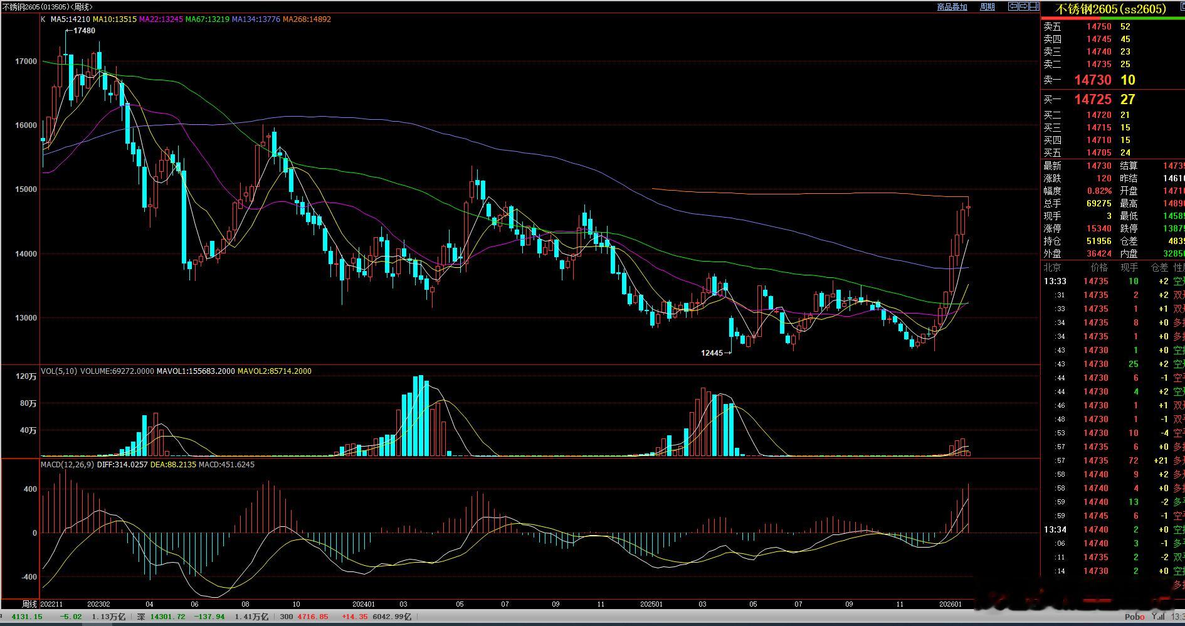Screen dimensions: 1185x626
Task: Click the 外盘 value 36424
Action: (x=1099, y=253)
